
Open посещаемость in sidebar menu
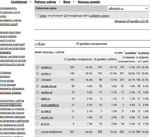coord(8,8)
